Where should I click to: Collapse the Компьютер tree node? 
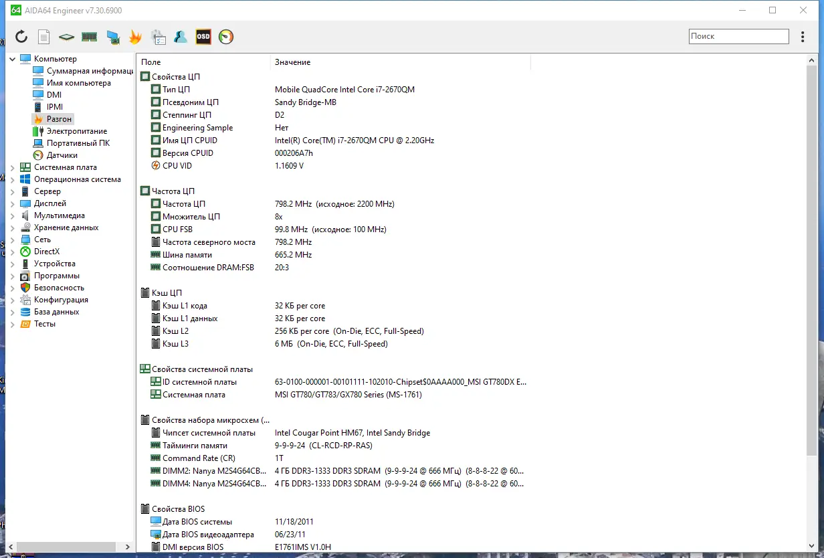(x=12, y=58)
